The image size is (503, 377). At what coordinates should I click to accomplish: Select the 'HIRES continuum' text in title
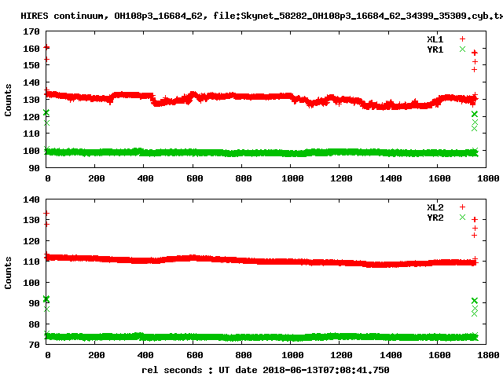coord(64,16)
